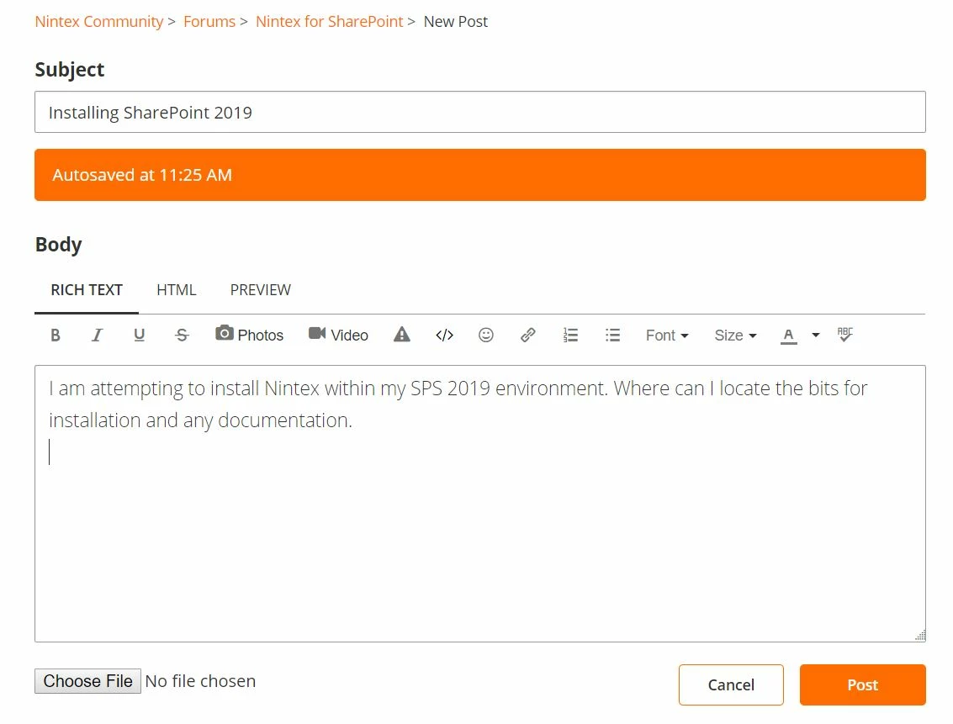The height and width of the screenshot is (724, 953).
Task: Click the Autosaved at 11:25 AM banner
Action: pos(480,175)
